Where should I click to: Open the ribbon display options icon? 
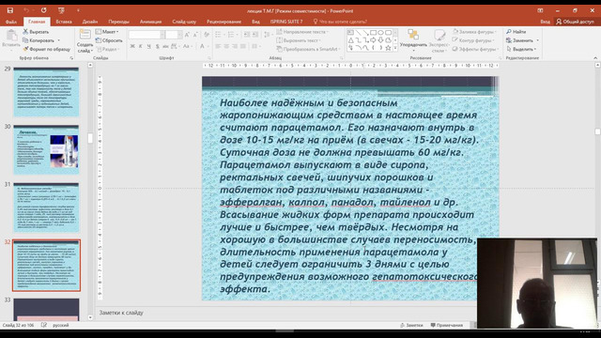(x=540, y=10)
